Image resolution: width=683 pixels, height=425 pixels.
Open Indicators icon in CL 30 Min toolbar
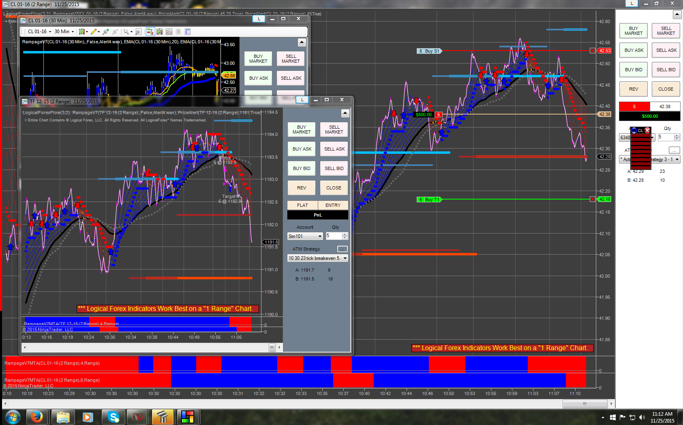coord(169,32)
